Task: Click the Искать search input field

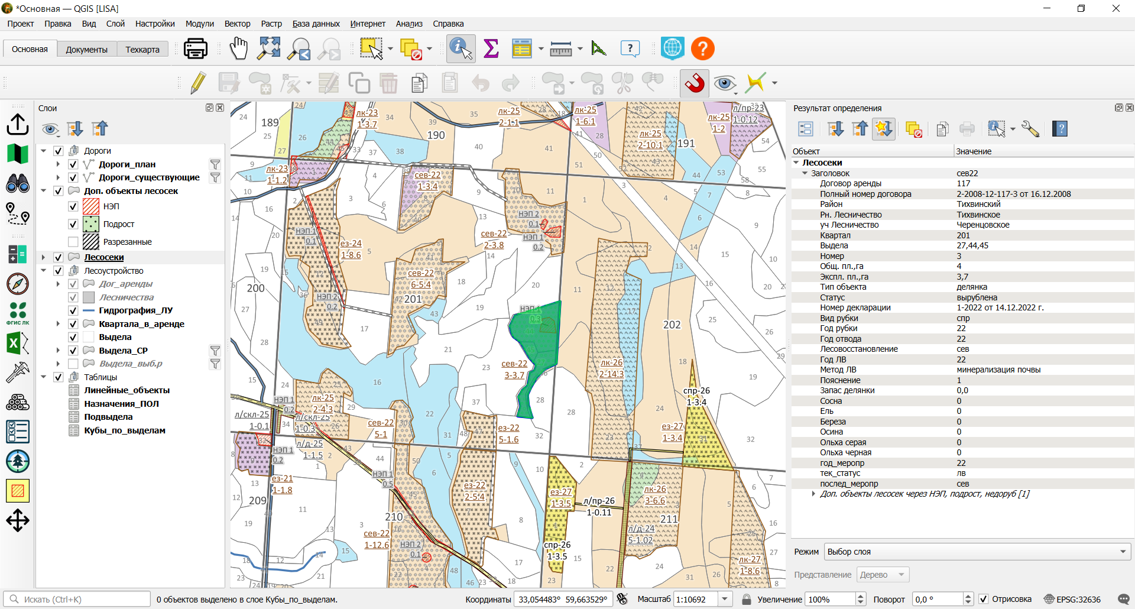Action: click(77, 599)
